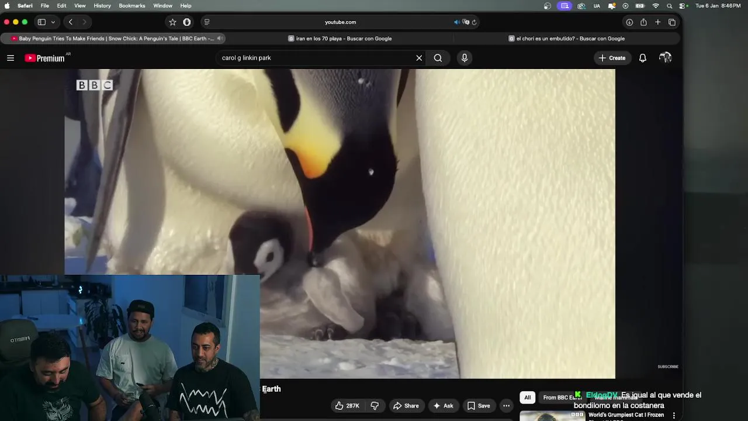Dislike the video with thumbs down
This screenshot has height=421, width=748.
click(375, 406)
